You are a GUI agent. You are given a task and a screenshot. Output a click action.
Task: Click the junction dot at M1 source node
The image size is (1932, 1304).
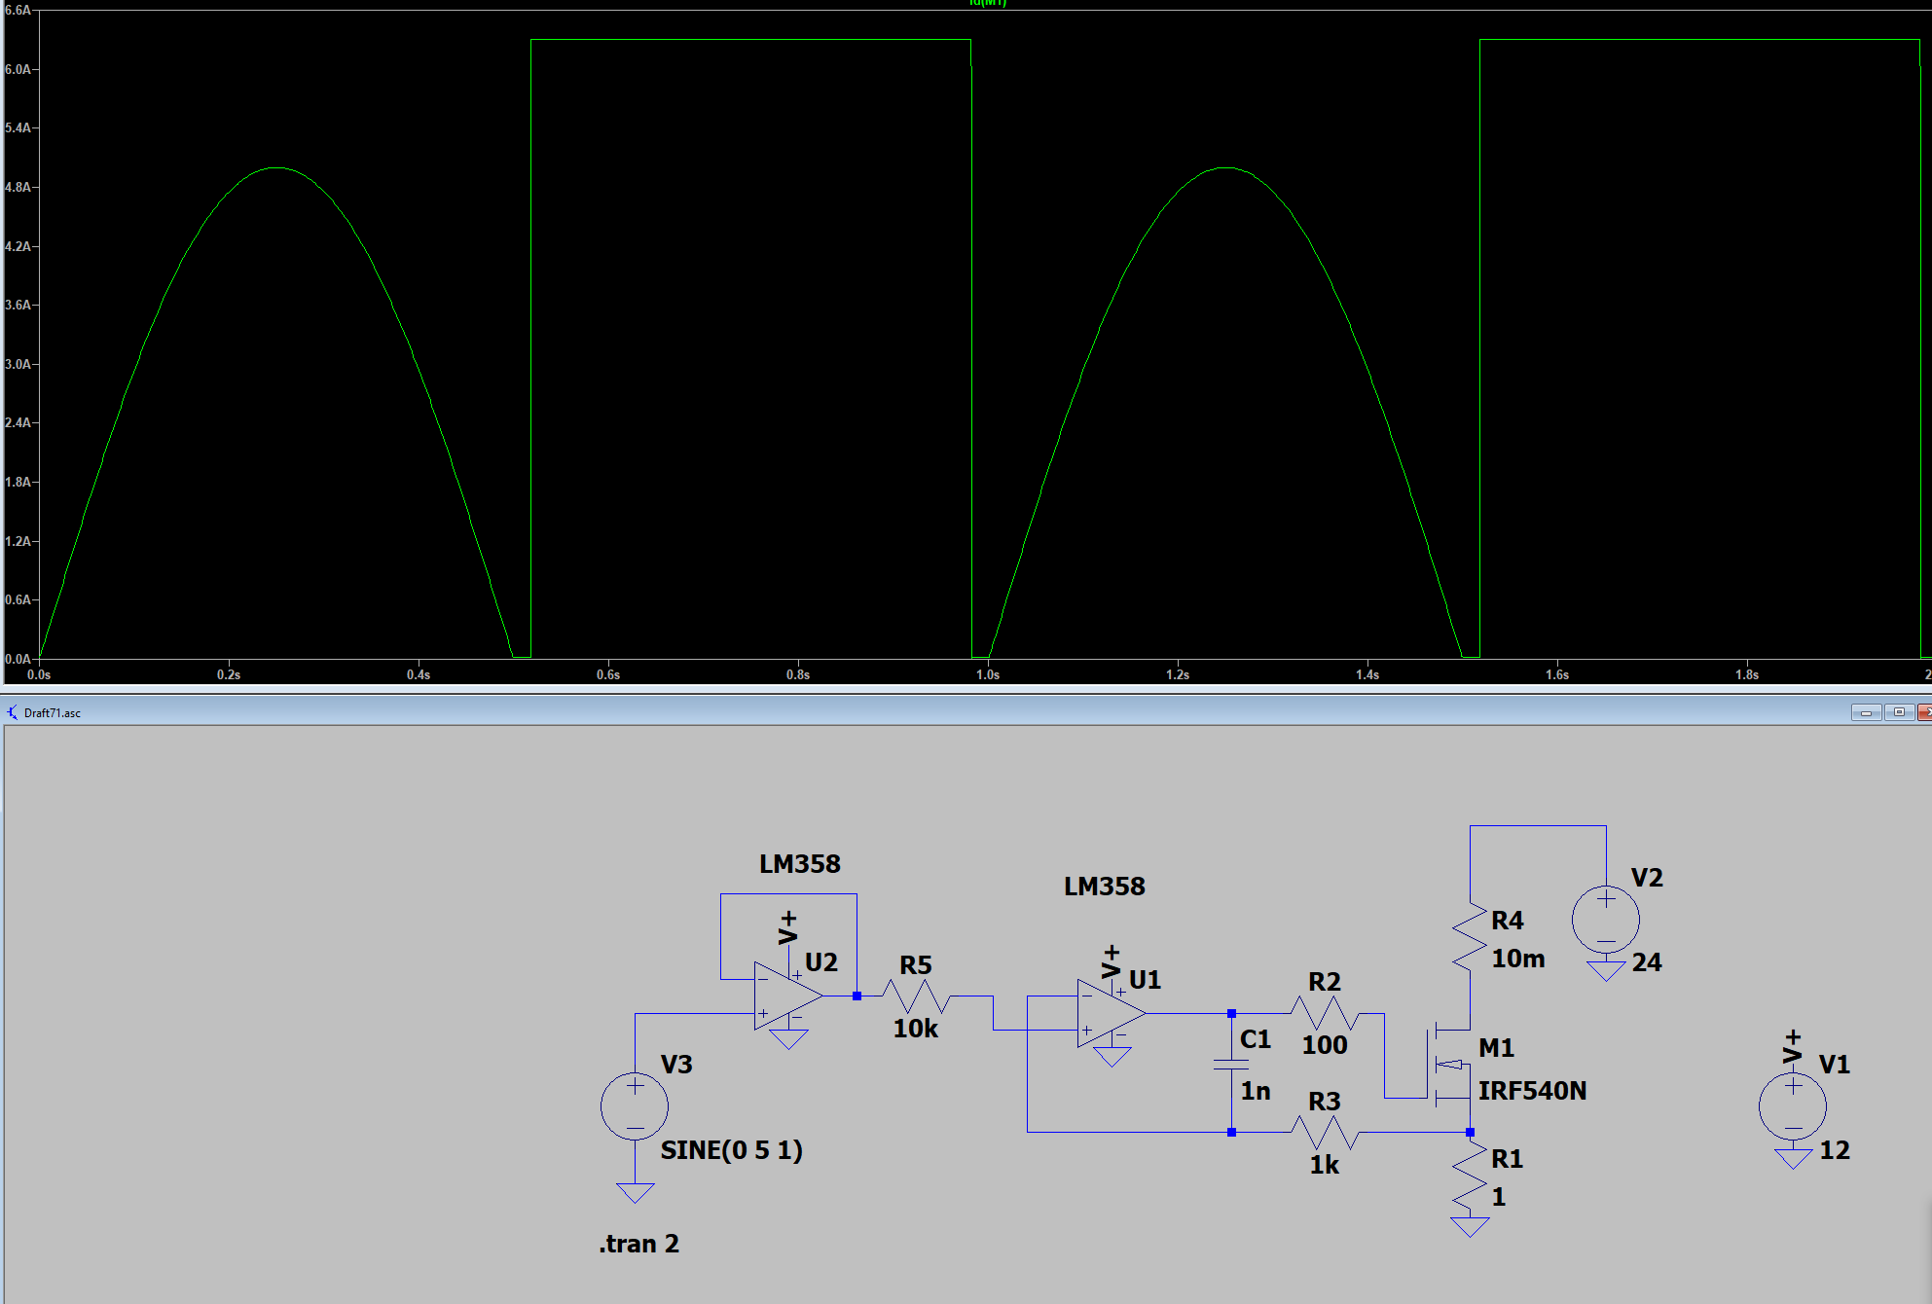(1470, 1133)
